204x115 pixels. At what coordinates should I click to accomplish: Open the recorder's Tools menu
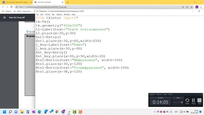click(165, 94)
